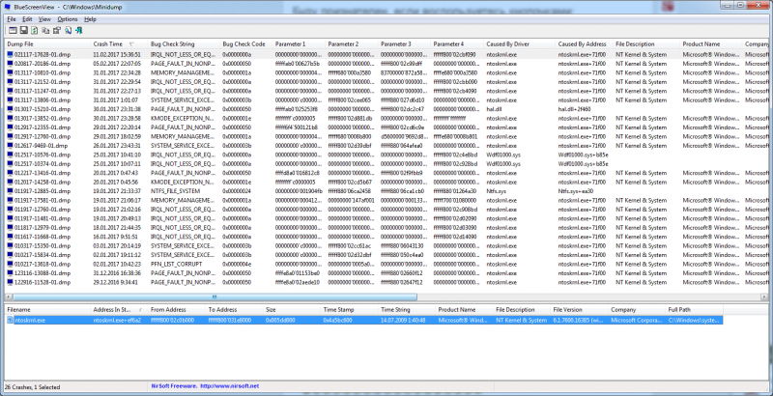Click the Save Selected Items toolbar icon
The height and width of the screenshot is (396, 773).
[x=22, y=31]
